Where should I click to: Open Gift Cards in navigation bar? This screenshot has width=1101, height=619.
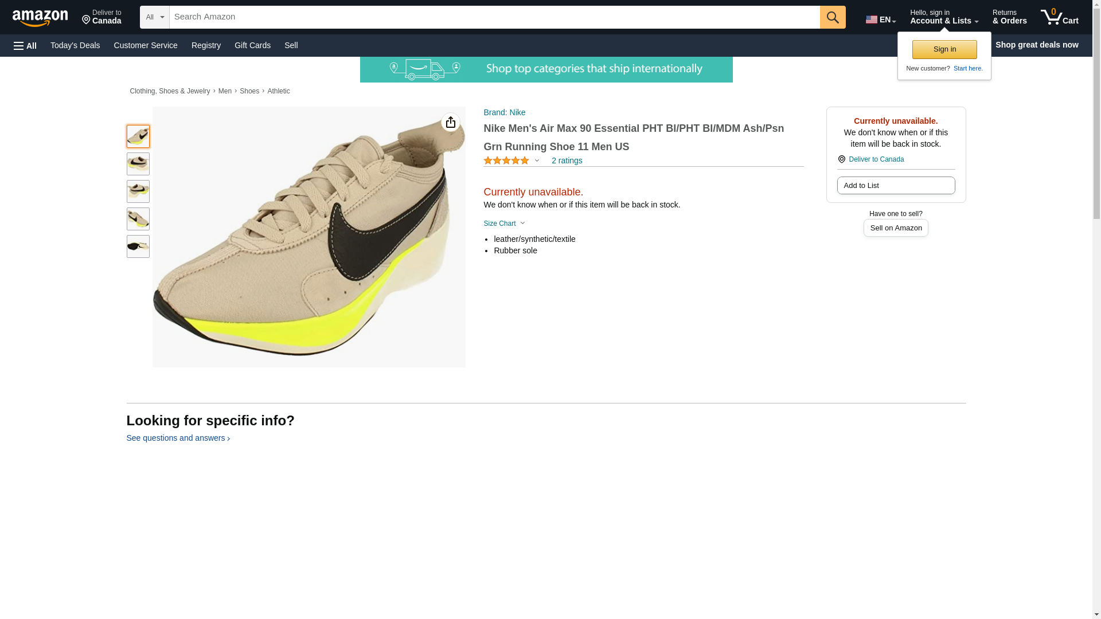pos(252,45)
